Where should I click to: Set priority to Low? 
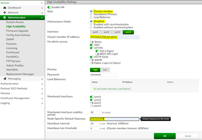click(105, 70)
